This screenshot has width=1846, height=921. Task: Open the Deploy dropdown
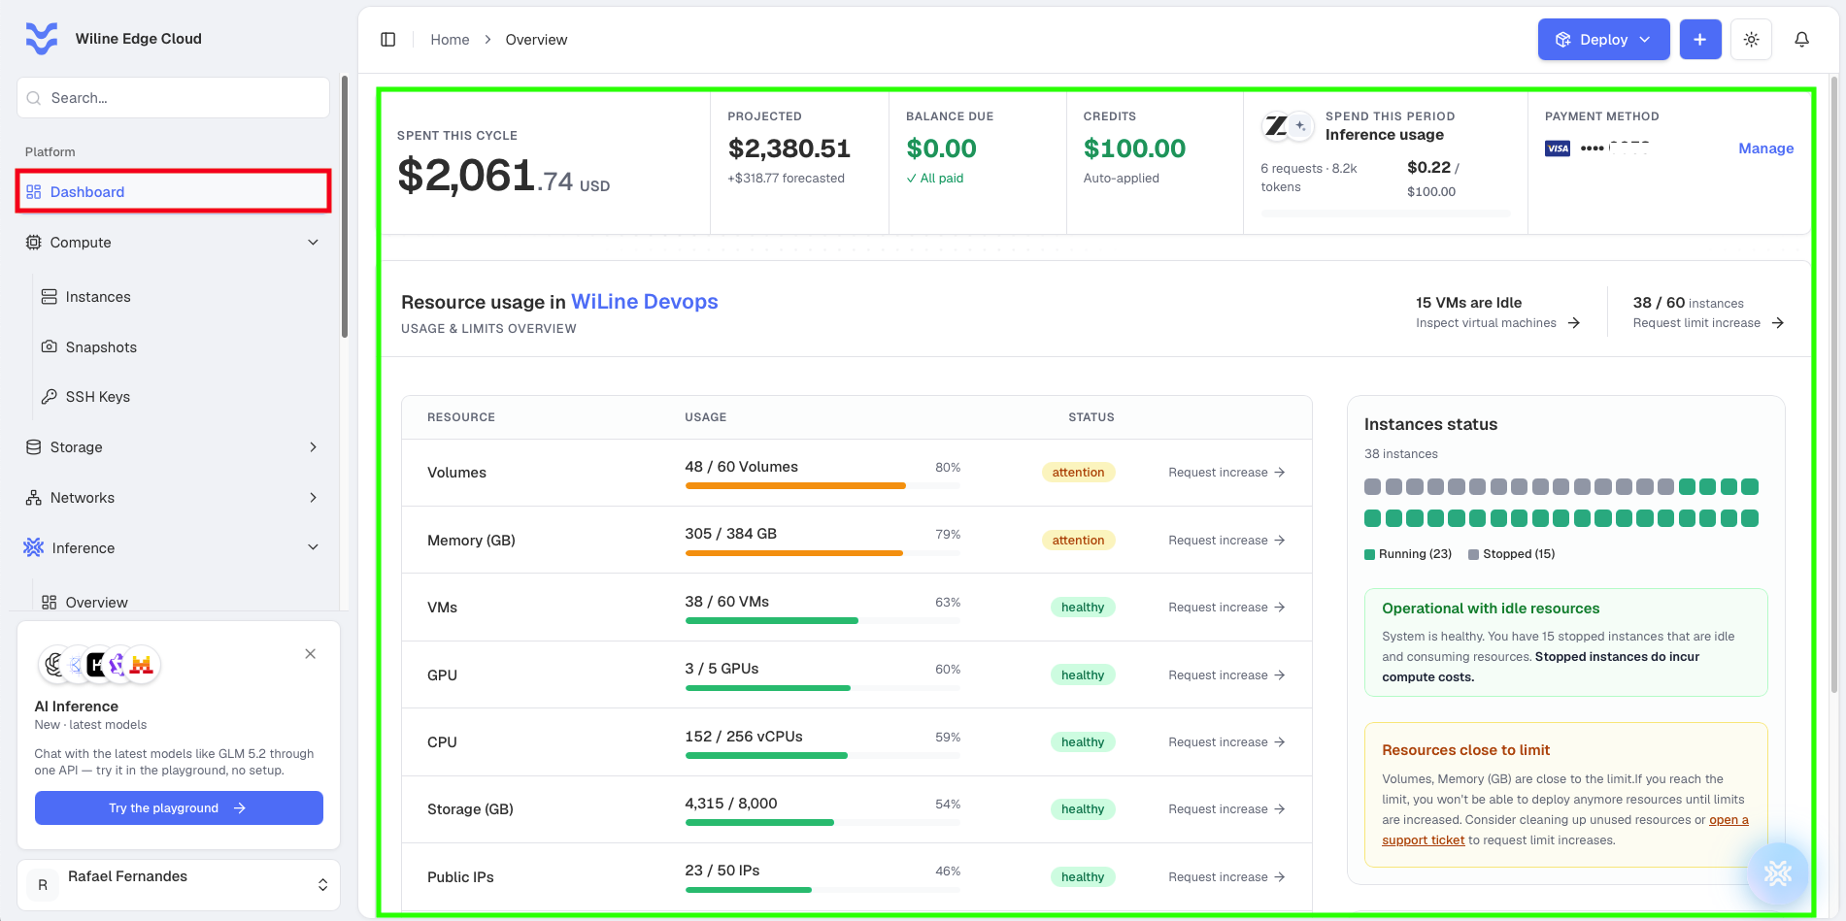click(1603, 40)
